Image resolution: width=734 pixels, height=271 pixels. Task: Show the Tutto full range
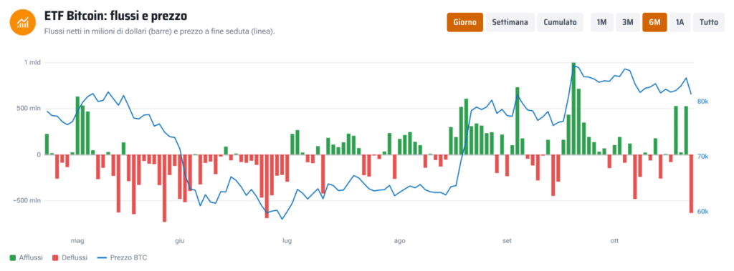coord(709,22)
